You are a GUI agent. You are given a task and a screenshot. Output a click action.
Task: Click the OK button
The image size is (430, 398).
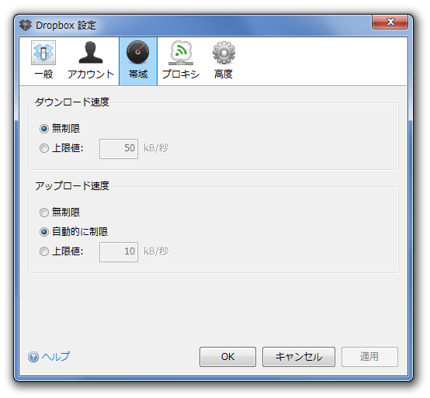[227, 357]
